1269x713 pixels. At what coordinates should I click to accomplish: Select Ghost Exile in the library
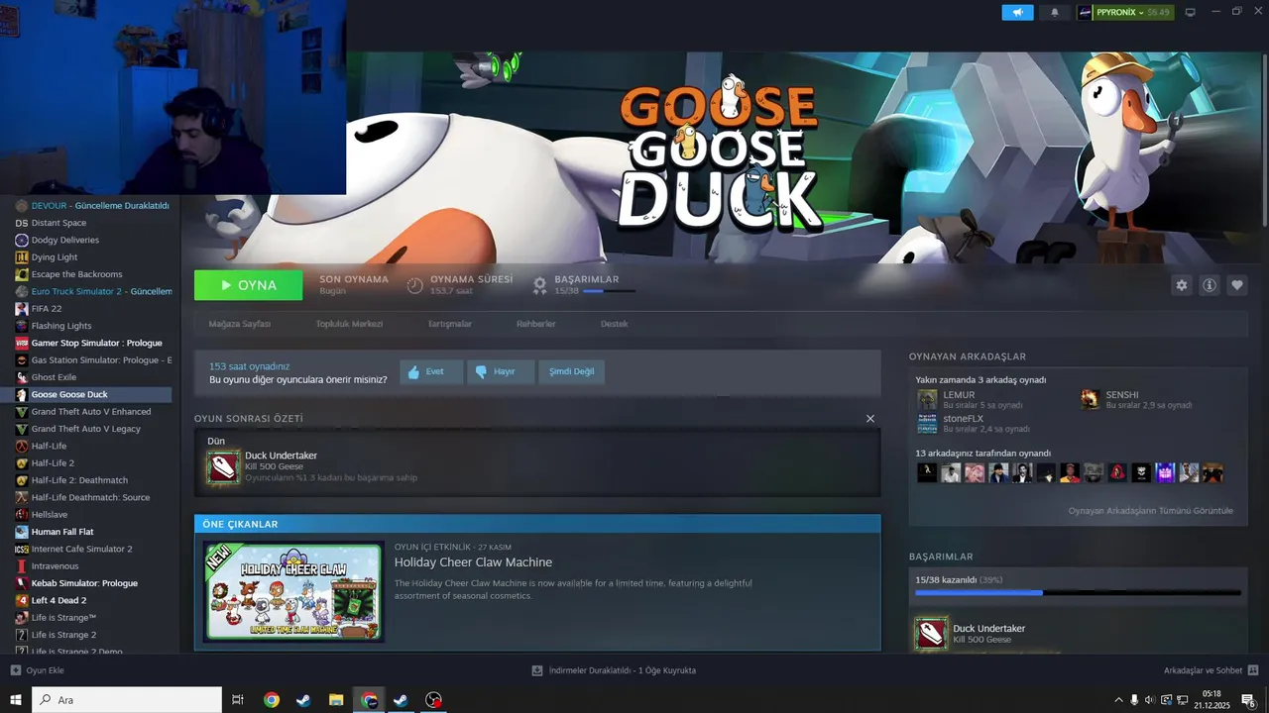pos(54,377)
